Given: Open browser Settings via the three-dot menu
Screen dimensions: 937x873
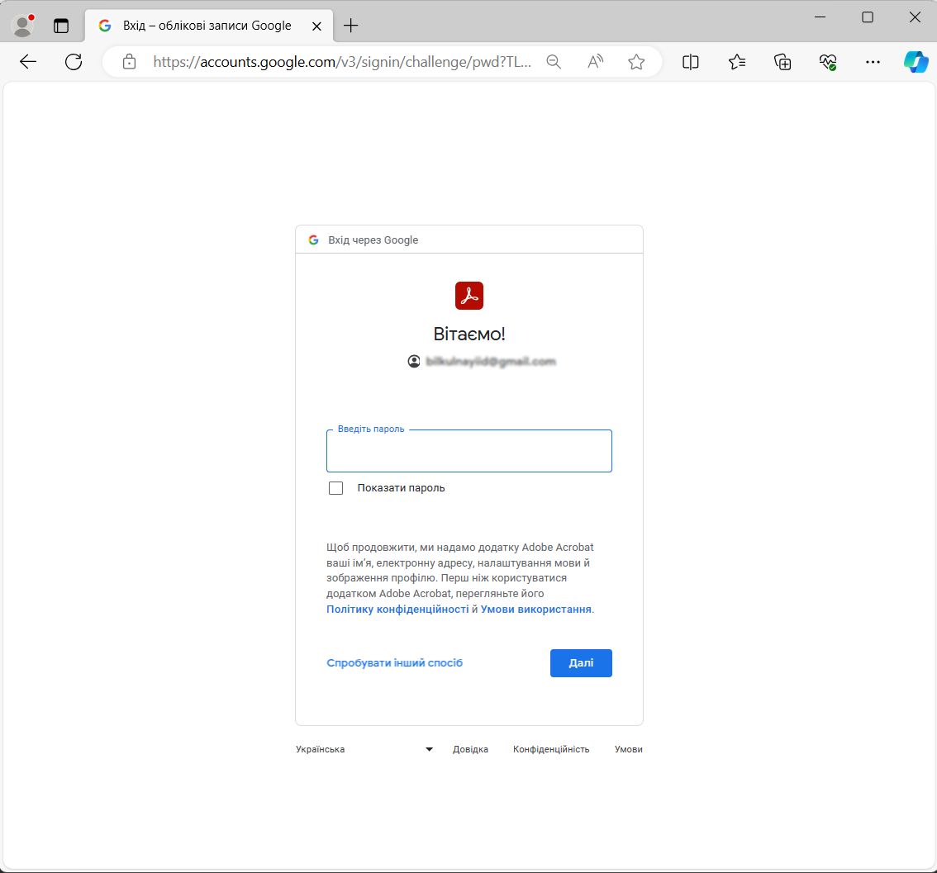Looking at the screenshot, I should click(873, 61).
